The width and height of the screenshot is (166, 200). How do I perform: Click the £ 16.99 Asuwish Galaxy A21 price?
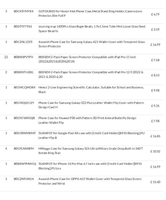(x=155, y=45)
